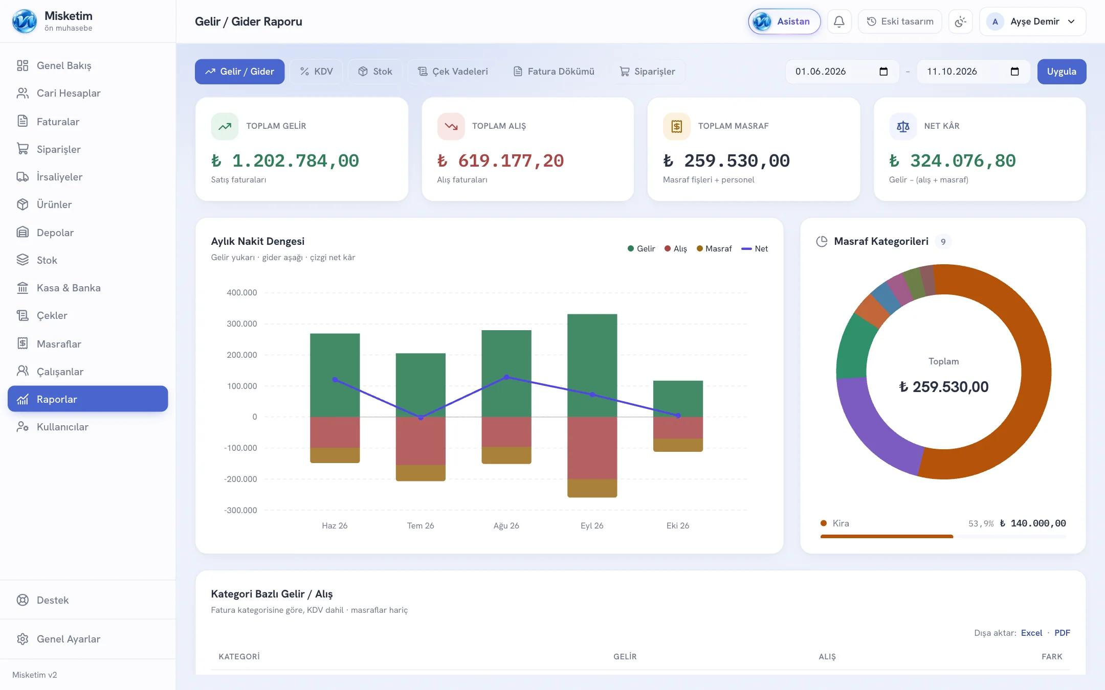Apply date range with Uygula

pyautogui.click(x=1062, y=72)
